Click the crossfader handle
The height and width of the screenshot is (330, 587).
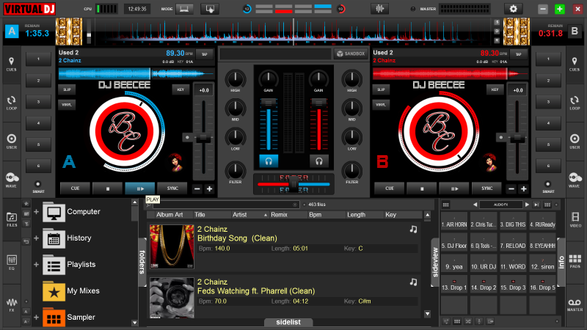pyautogui.click(x=294, y=184)
